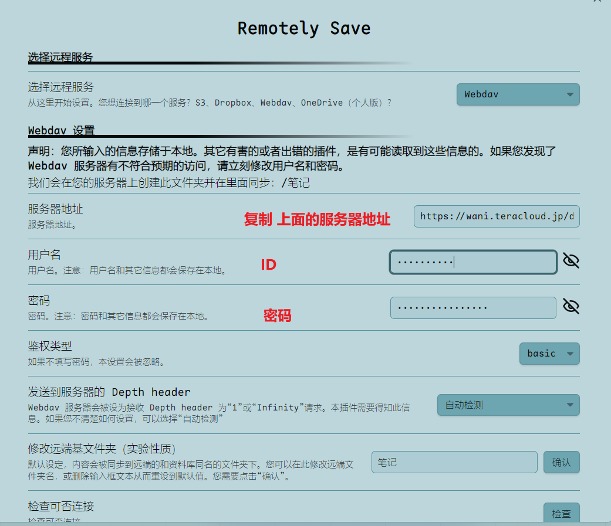Toggle username visibility eye icon

pos(571,261)
